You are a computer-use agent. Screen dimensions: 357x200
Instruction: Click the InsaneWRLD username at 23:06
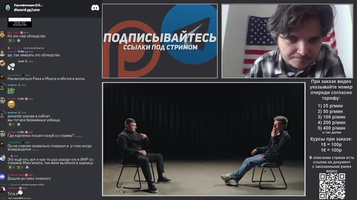(14, 75)
